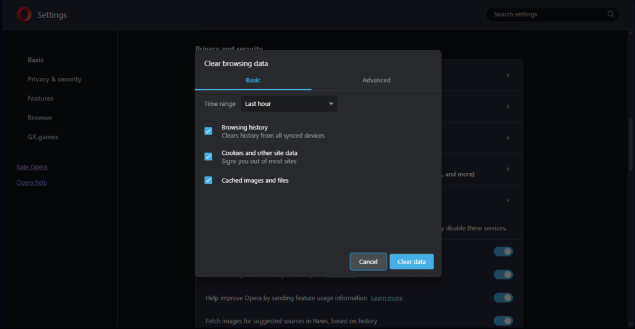Open GX.games in settings sidebar
635x329 pixels.
tap(43, 137)
